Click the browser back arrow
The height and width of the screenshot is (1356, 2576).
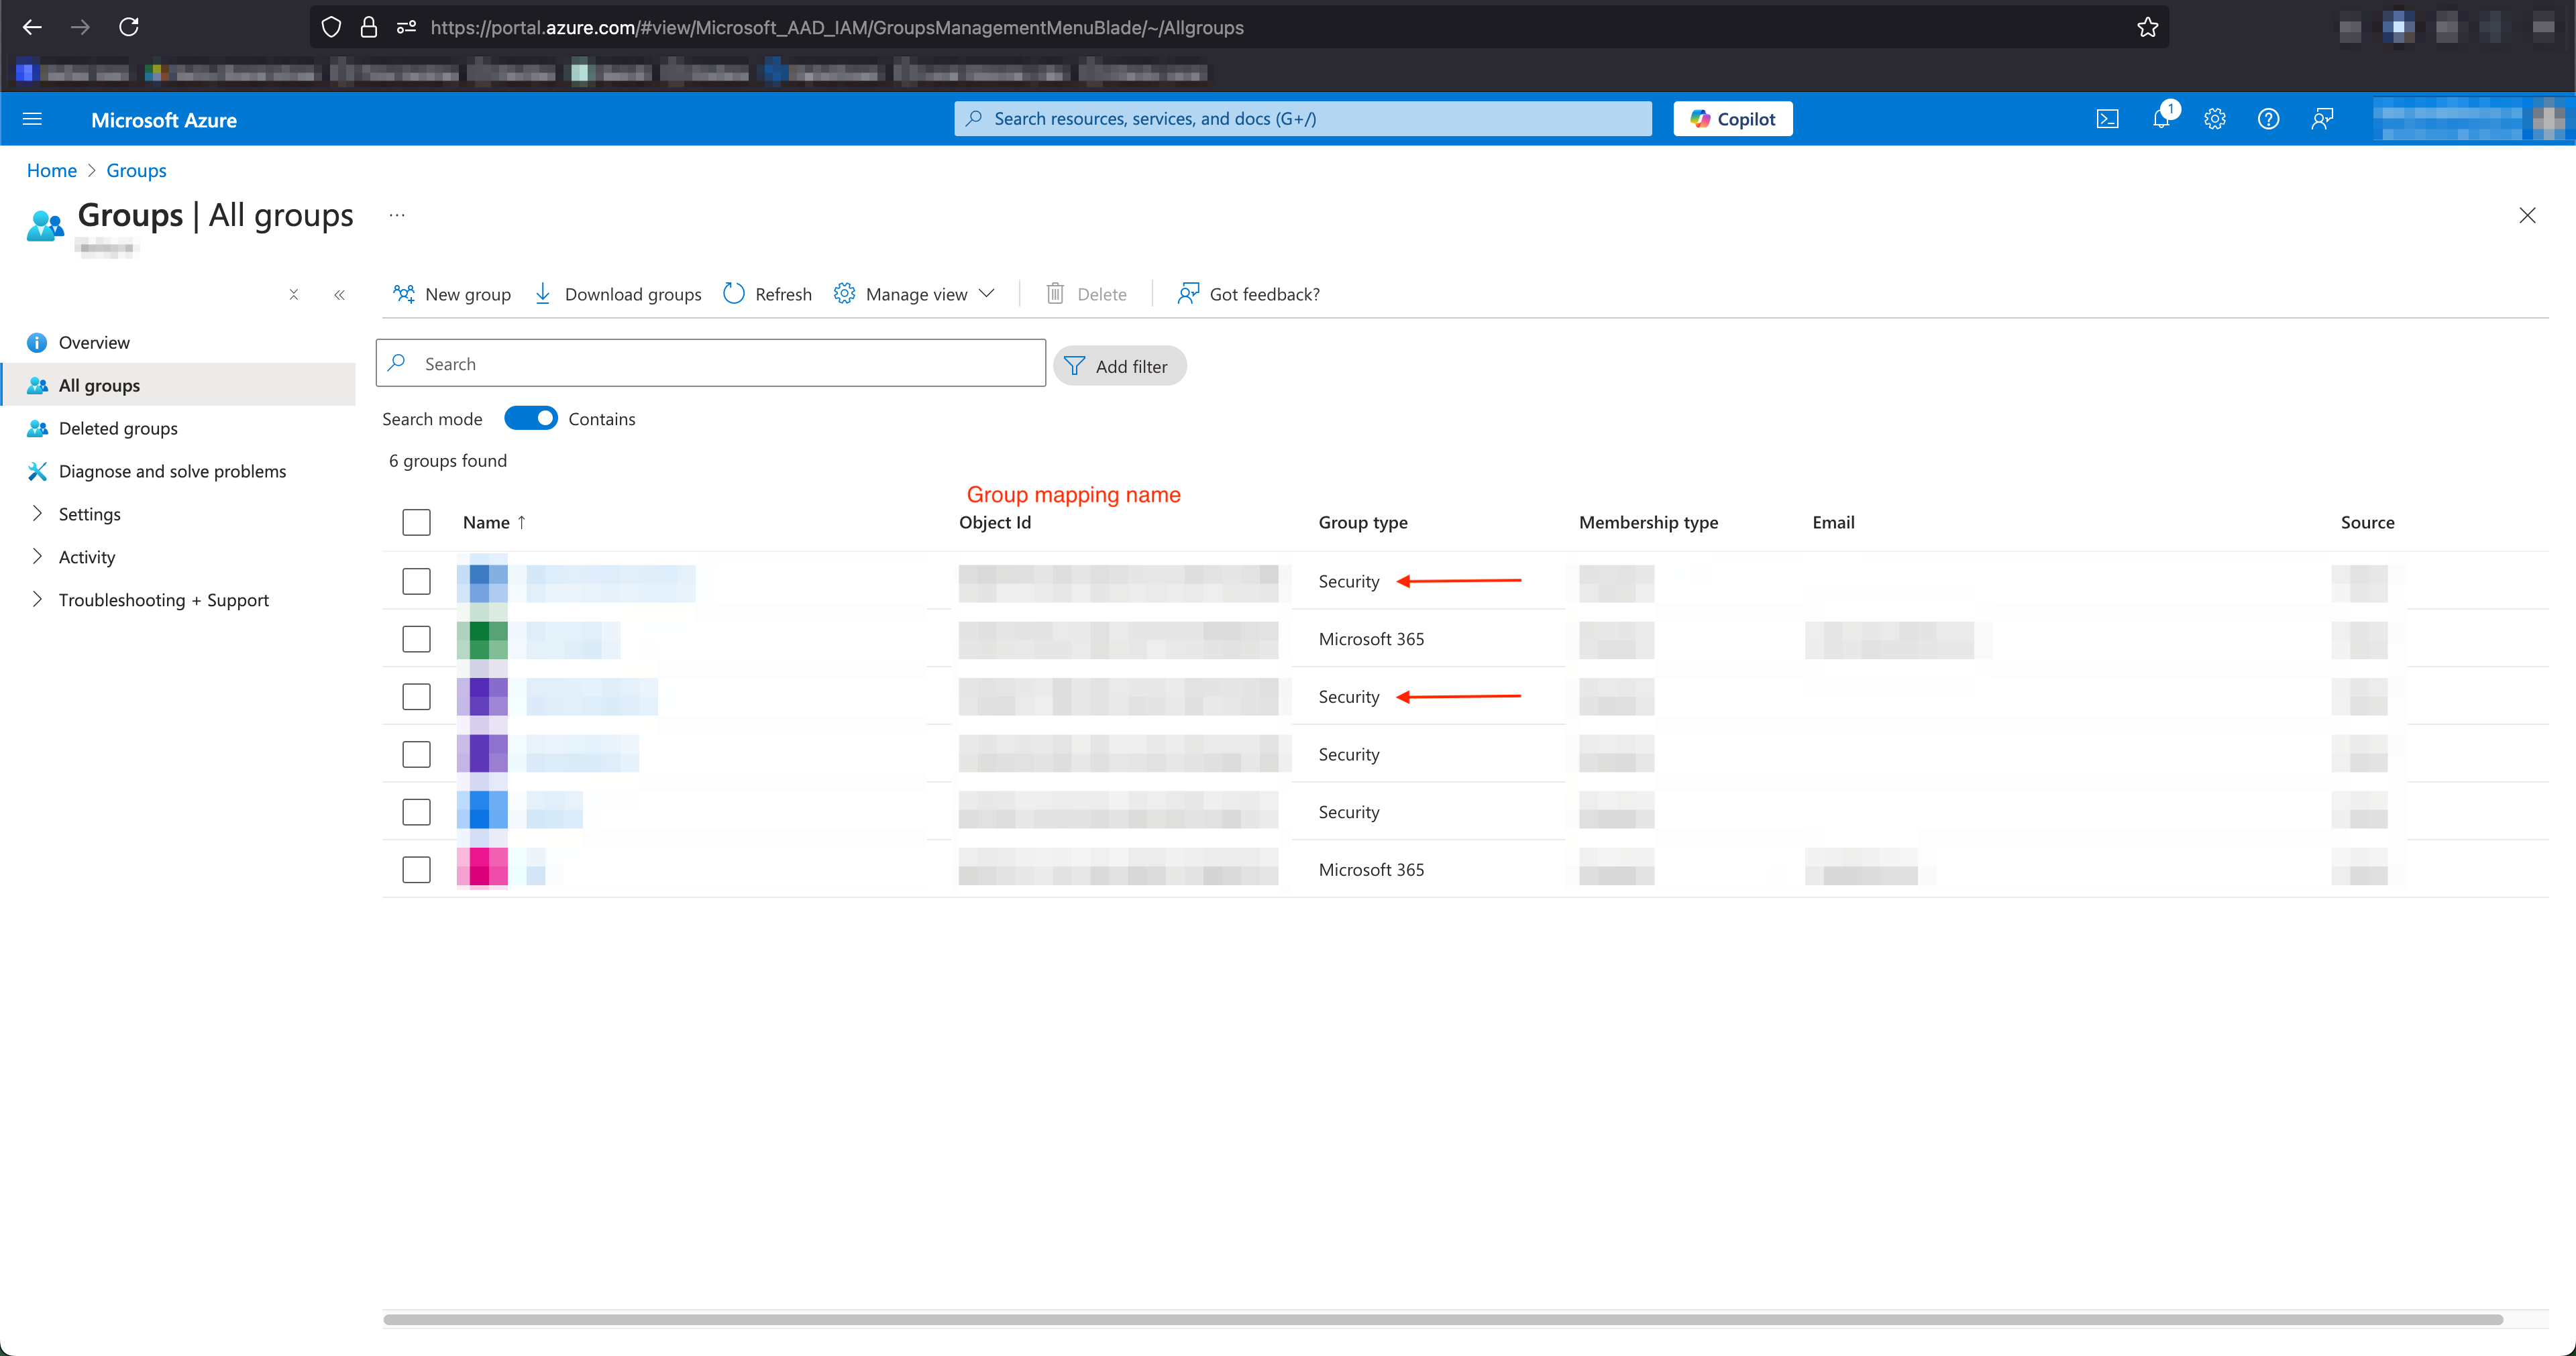point(32,27)
